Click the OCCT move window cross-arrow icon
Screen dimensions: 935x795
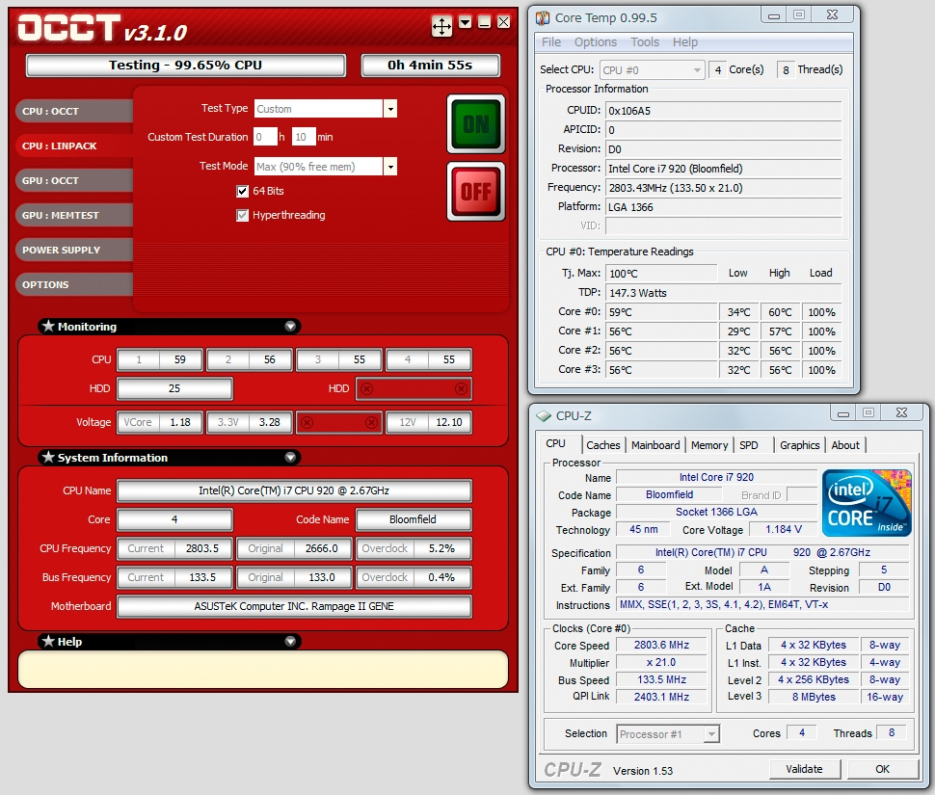pyautogui.click(x=441, y=26)
